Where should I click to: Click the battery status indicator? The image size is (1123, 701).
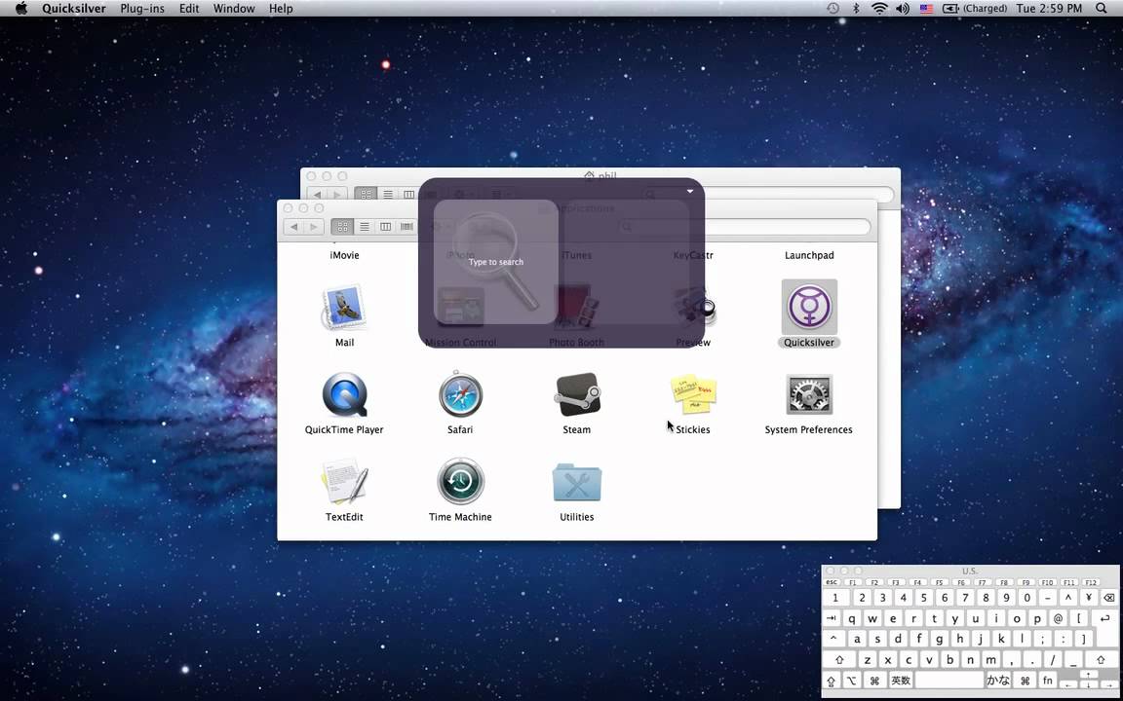point(975,9)
